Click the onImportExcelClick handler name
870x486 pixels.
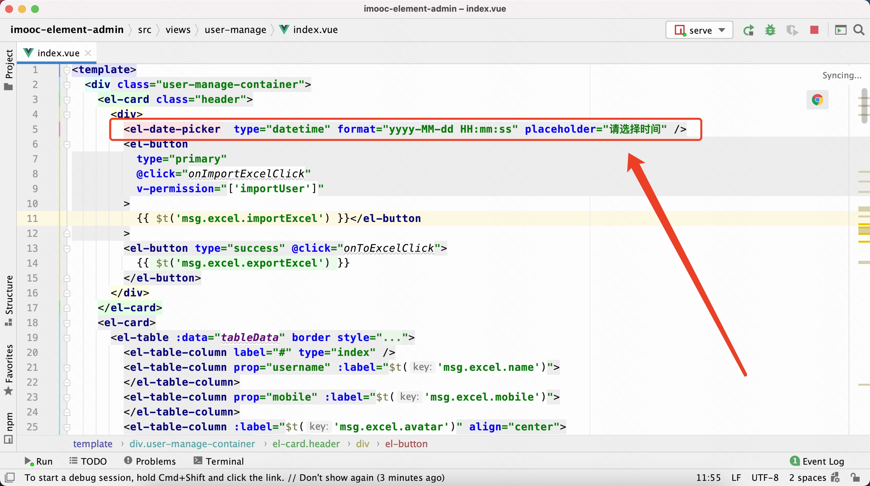pos(246,174)
